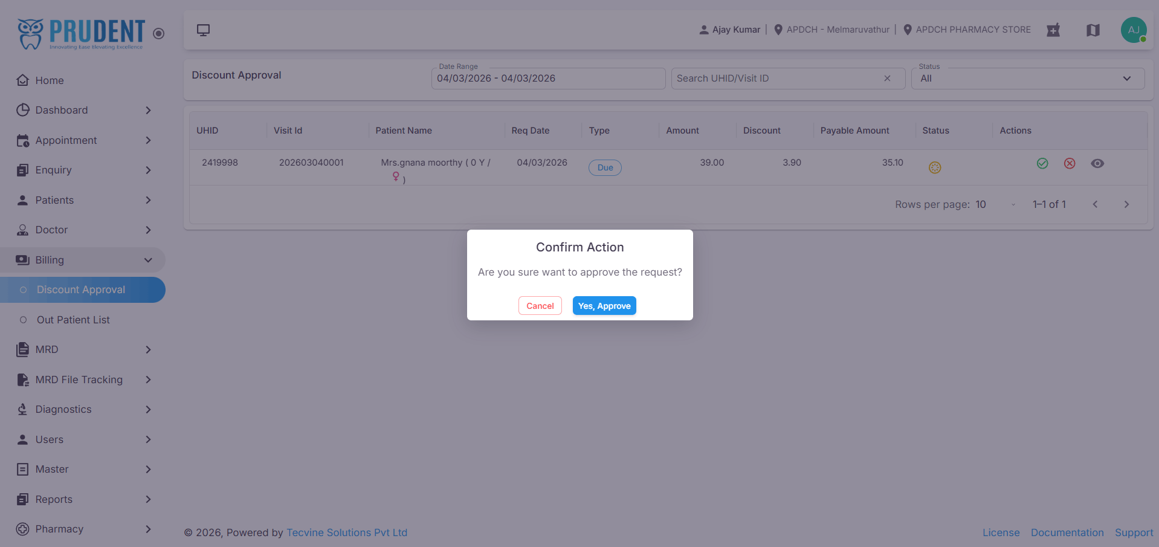Image resolution: width=1159 pixels, height=547 pixels.
Task: Click the Due type badge
Action: [605, 167]
